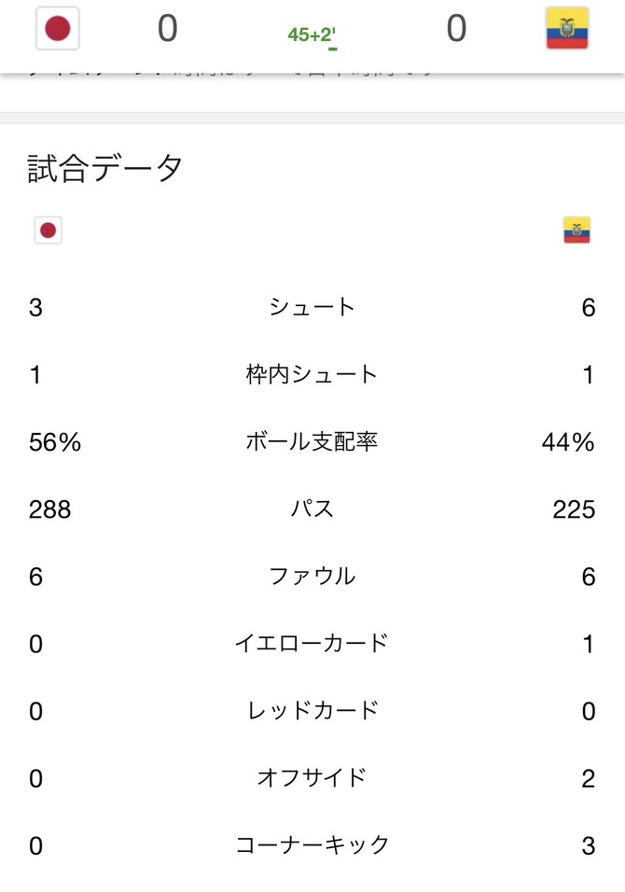Image resolution: width=625 pixels, height=892 pixels.
Task: Click the シュート stat label
Action: 312,307
